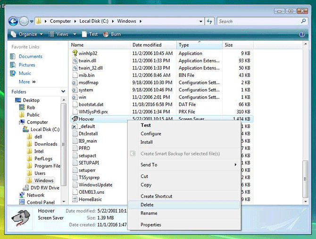Collapse the Folders pane chevron

pos(63,91)
